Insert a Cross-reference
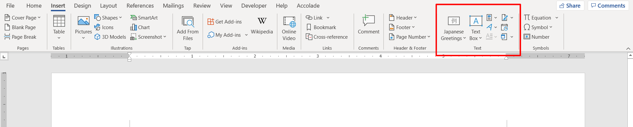Screen dimensions: 633x127 pyautogui.click(x=327, y=37)
